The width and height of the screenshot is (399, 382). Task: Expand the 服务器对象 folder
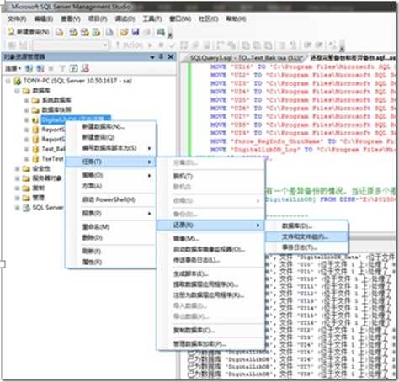point(17,178)
